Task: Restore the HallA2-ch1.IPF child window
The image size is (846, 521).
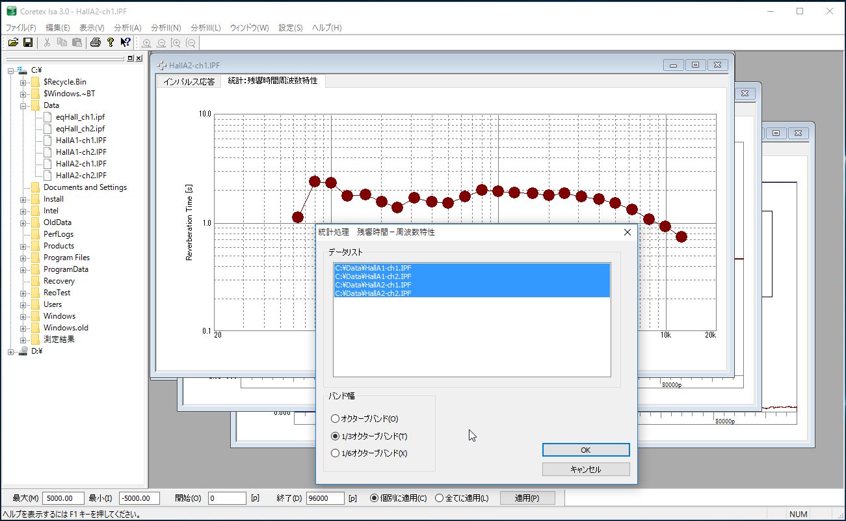Action: tap(695, 65)
